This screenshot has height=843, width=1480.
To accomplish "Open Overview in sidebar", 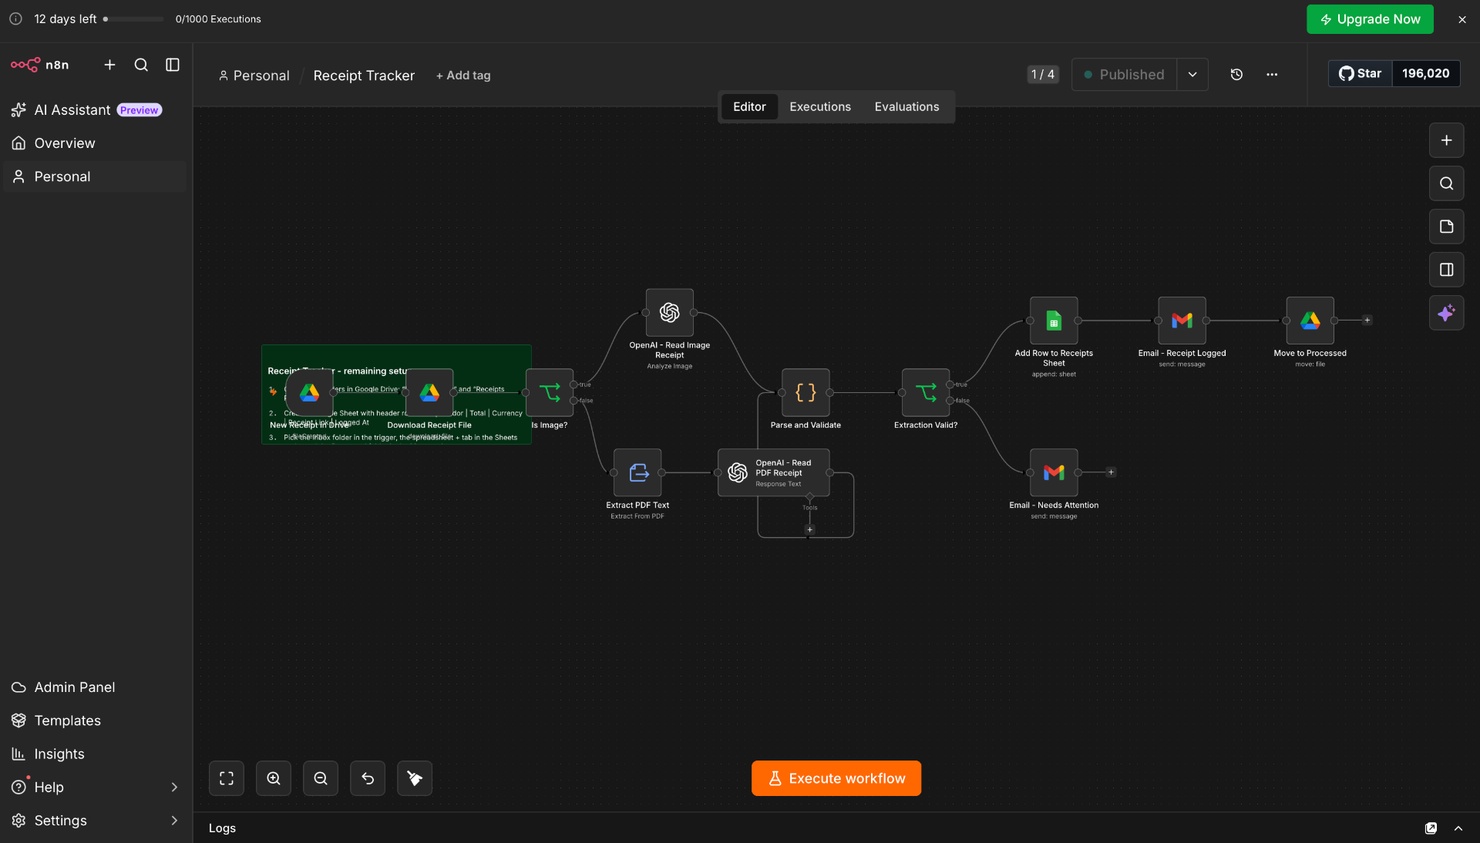I will point(95,143).
